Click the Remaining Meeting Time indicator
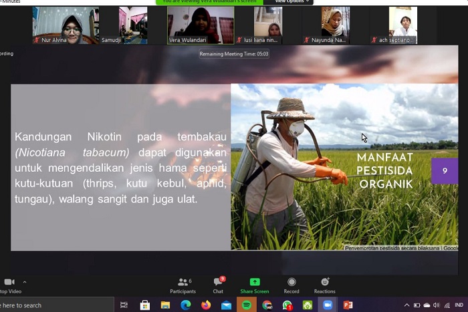The image size is (468, 312). coord(234,54)
